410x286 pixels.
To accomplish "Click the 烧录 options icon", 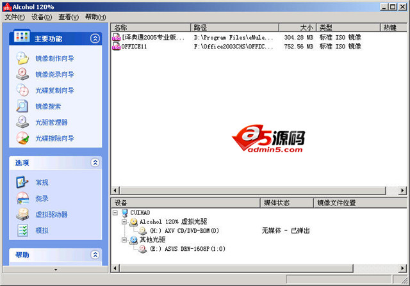I will [22, 198].
